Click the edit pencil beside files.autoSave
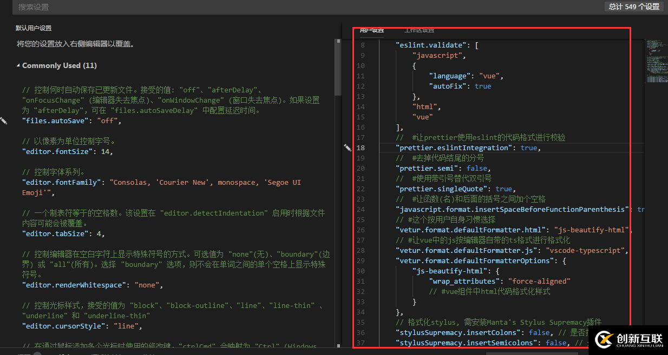 click(x=4, y=121)
